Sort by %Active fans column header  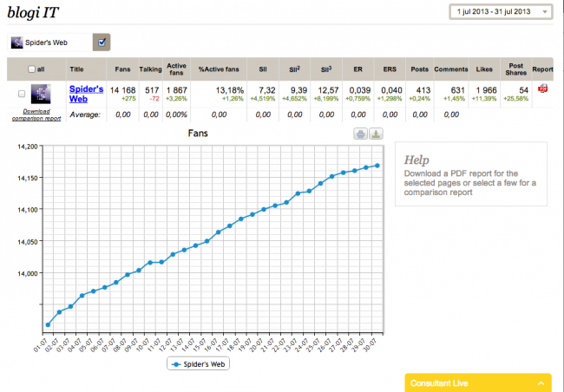coord(219,69)
